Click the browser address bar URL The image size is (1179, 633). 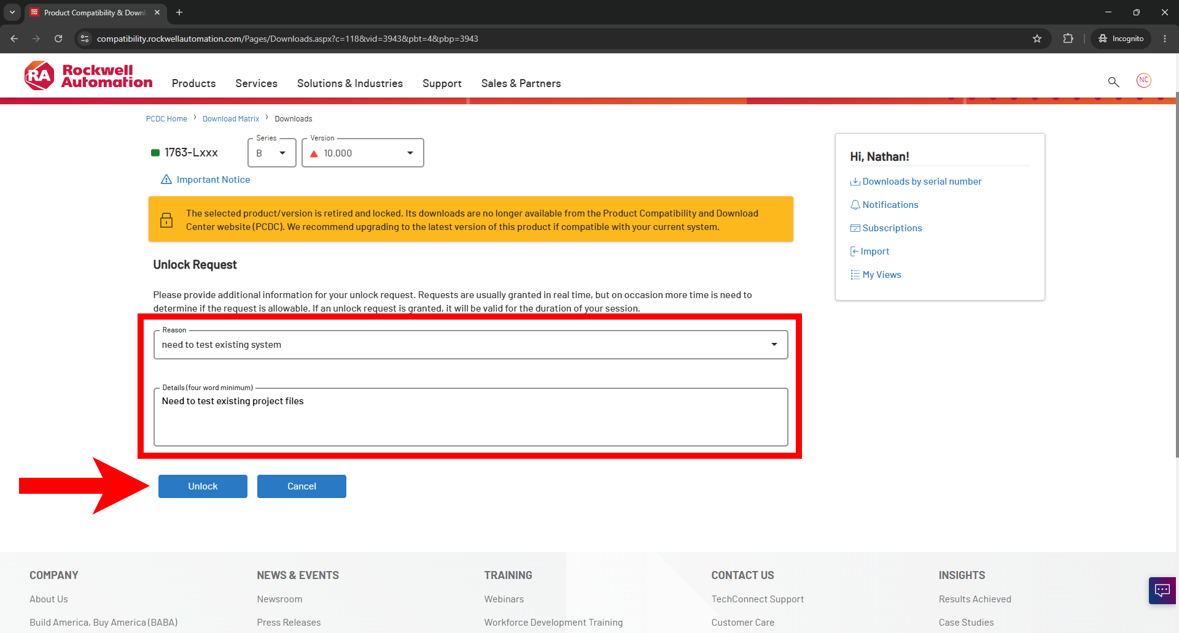(287, 39)
